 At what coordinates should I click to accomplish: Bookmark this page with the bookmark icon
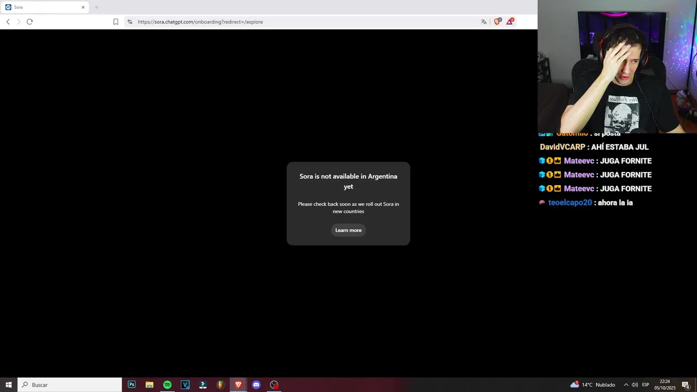115,22
